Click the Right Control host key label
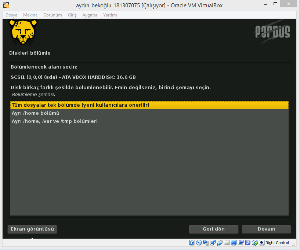The image size is (300, 250). coord(277,243)
